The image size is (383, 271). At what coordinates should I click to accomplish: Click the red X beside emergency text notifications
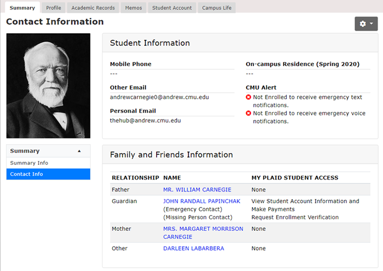pyautogui.click(x=248, y=97)
